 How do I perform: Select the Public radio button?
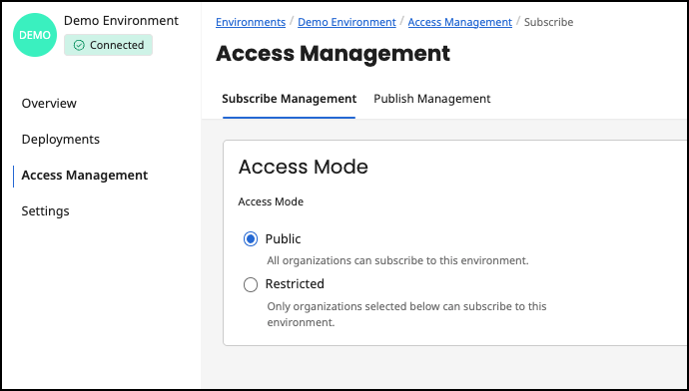coord(251,239)
